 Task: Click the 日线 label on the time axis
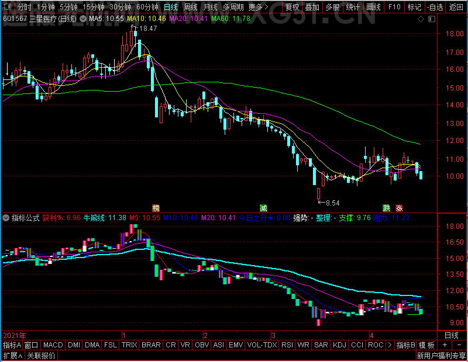pyautogui.click(x=451, y=335)
